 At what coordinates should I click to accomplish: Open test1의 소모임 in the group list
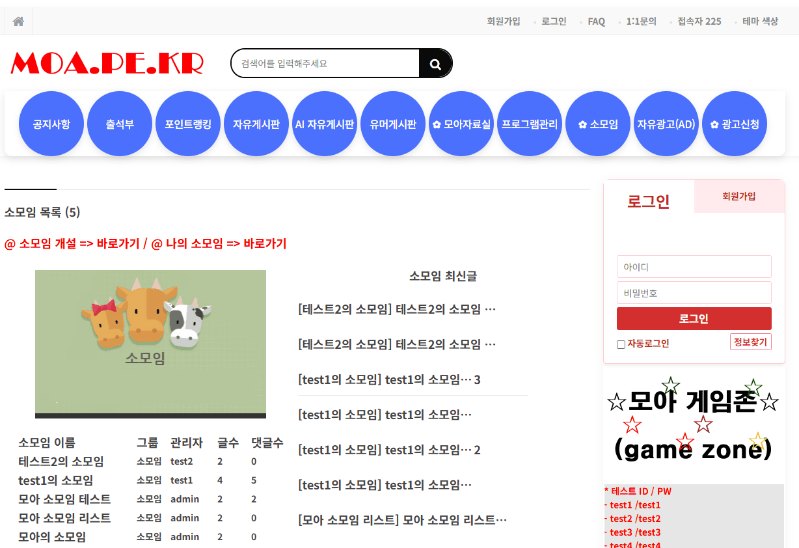pos(55,480)
